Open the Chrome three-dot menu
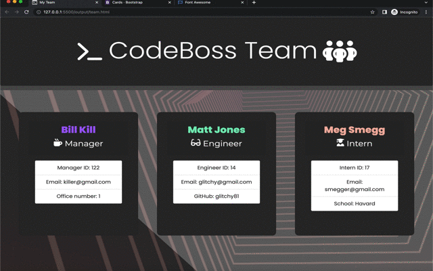This screenshot has height=271, width=433. [426, 12]
